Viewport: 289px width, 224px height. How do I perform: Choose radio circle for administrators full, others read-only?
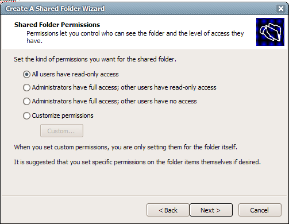point(26,87)
